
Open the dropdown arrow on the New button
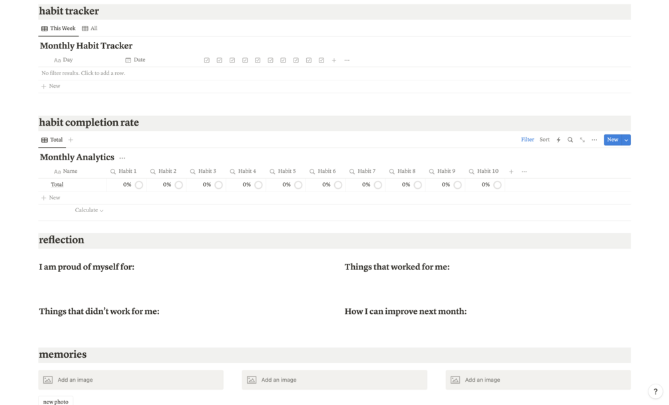[626, 140]
